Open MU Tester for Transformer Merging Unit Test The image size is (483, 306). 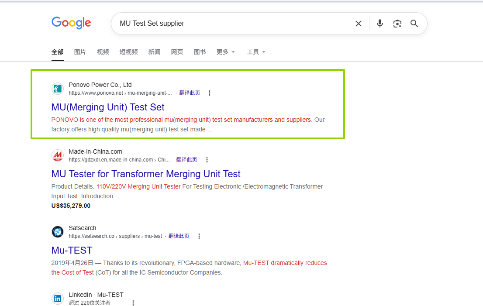click(x=146, y=174)
